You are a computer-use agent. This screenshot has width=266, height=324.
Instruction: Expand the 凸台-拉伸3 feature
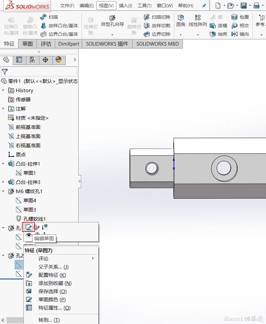(x=3, y=182)
